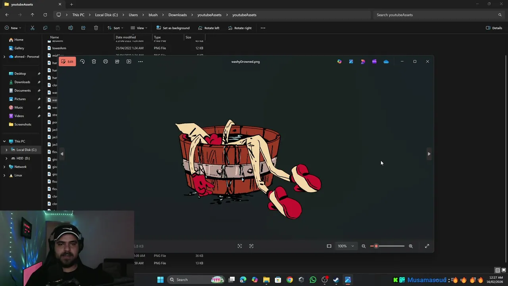Select the lowerArm file row
The height and width of the screenshot is (286, 508).
(x=125, y=48)
